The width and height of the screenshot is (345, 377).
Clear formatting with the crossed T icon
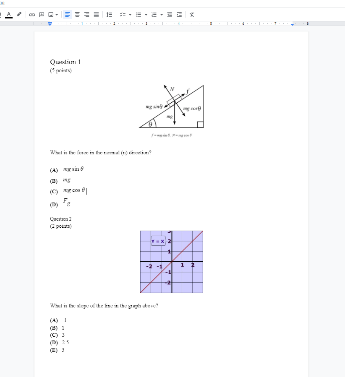192,15
